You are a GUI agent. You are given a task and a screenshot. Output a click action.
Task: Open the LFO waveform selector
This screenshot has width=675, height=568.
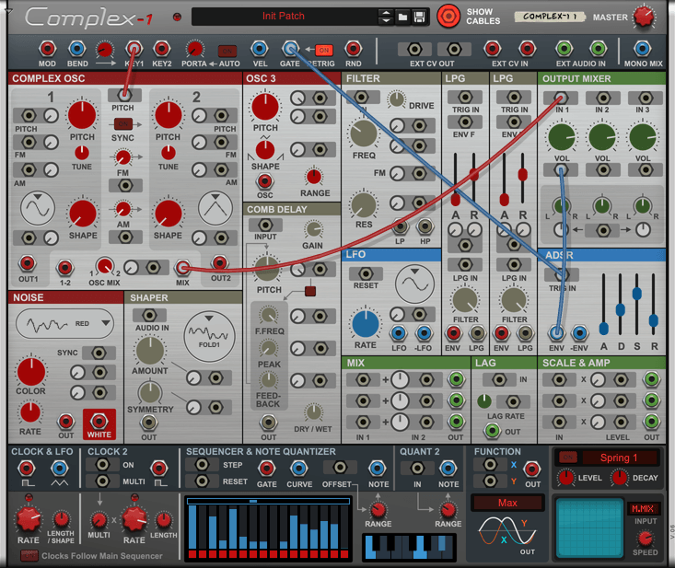[x=414, y=284]
